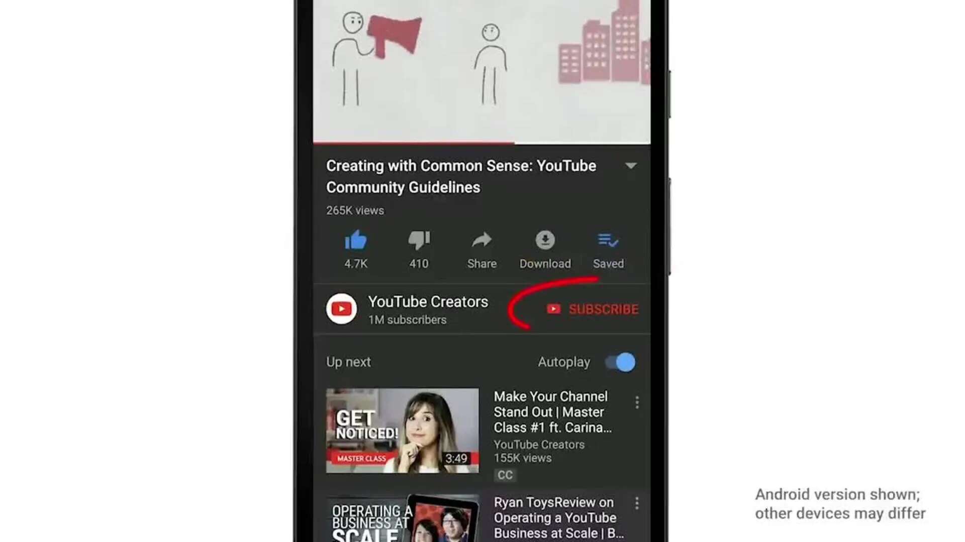Image resolution: width=965 pixels, height=542 pixels.
Task: Tap the Operating a Business at Scale thumbnail
Action: pyautogui.click(x=402, y=518)
